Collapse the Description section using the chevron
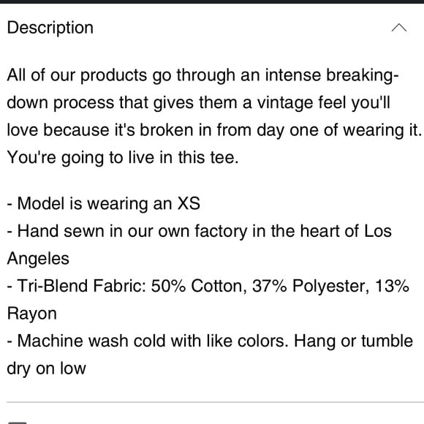424x424 pixels. (399, 28)
